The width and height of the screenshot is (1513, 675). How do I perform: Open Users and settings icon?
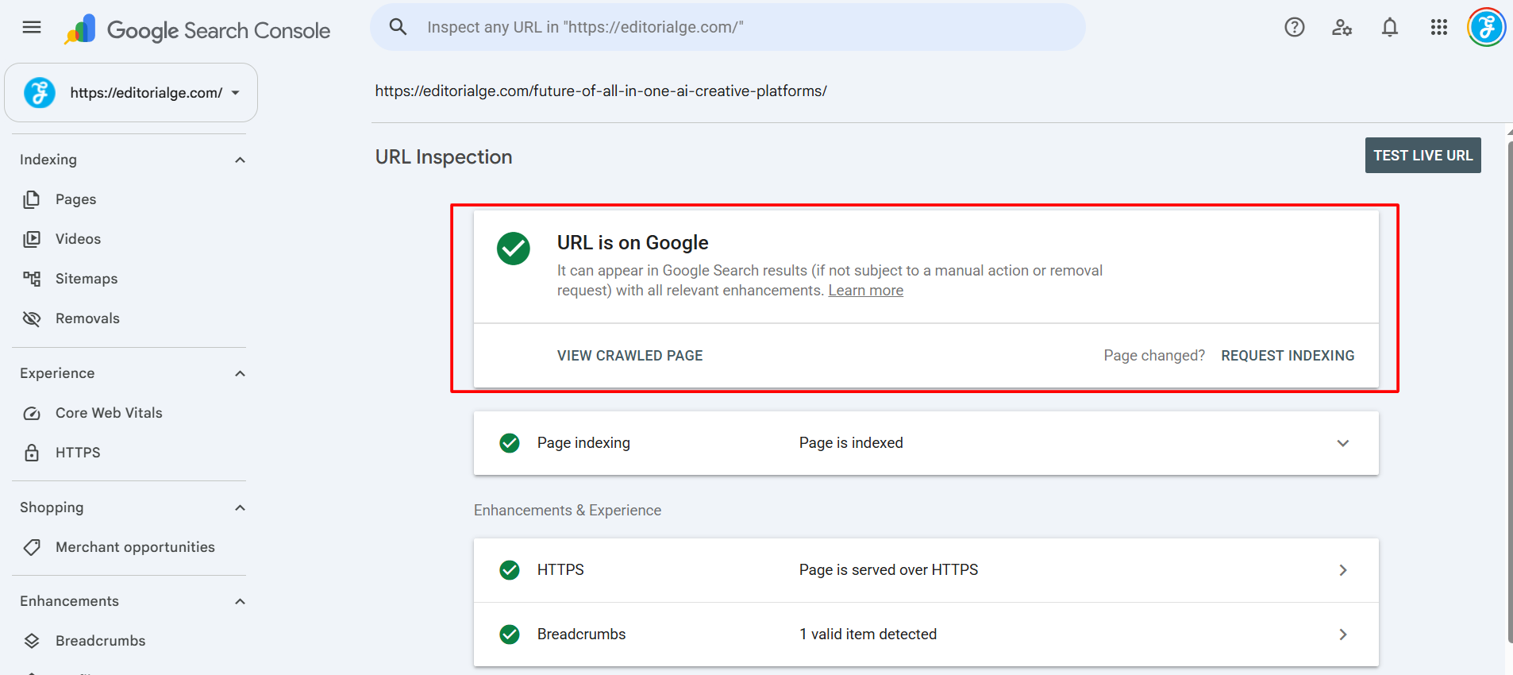(x=1342, y=28)
